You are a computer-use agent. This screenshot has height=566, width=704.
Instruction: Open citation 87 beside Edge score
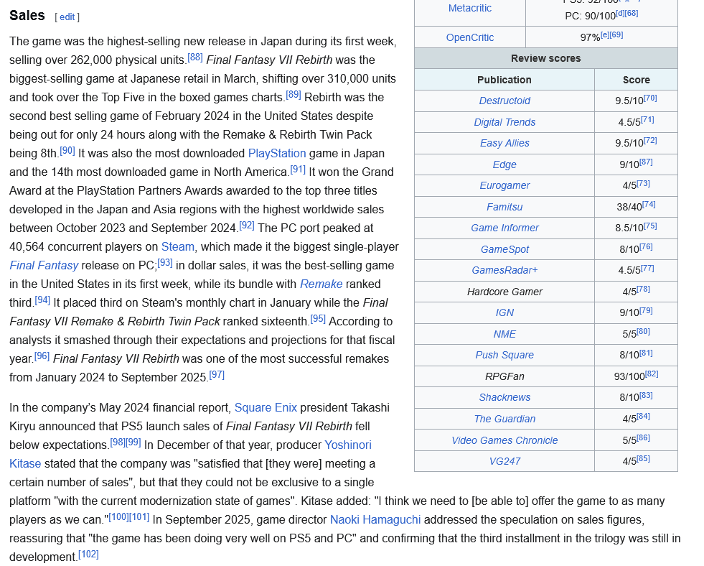click(646, 162)
